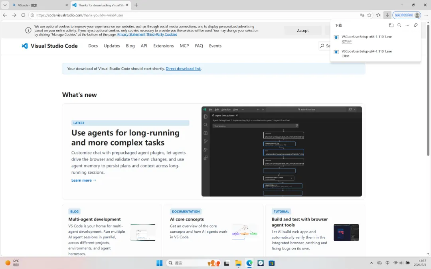Click the Visual Studio Code logo

[x=49, y=46]
